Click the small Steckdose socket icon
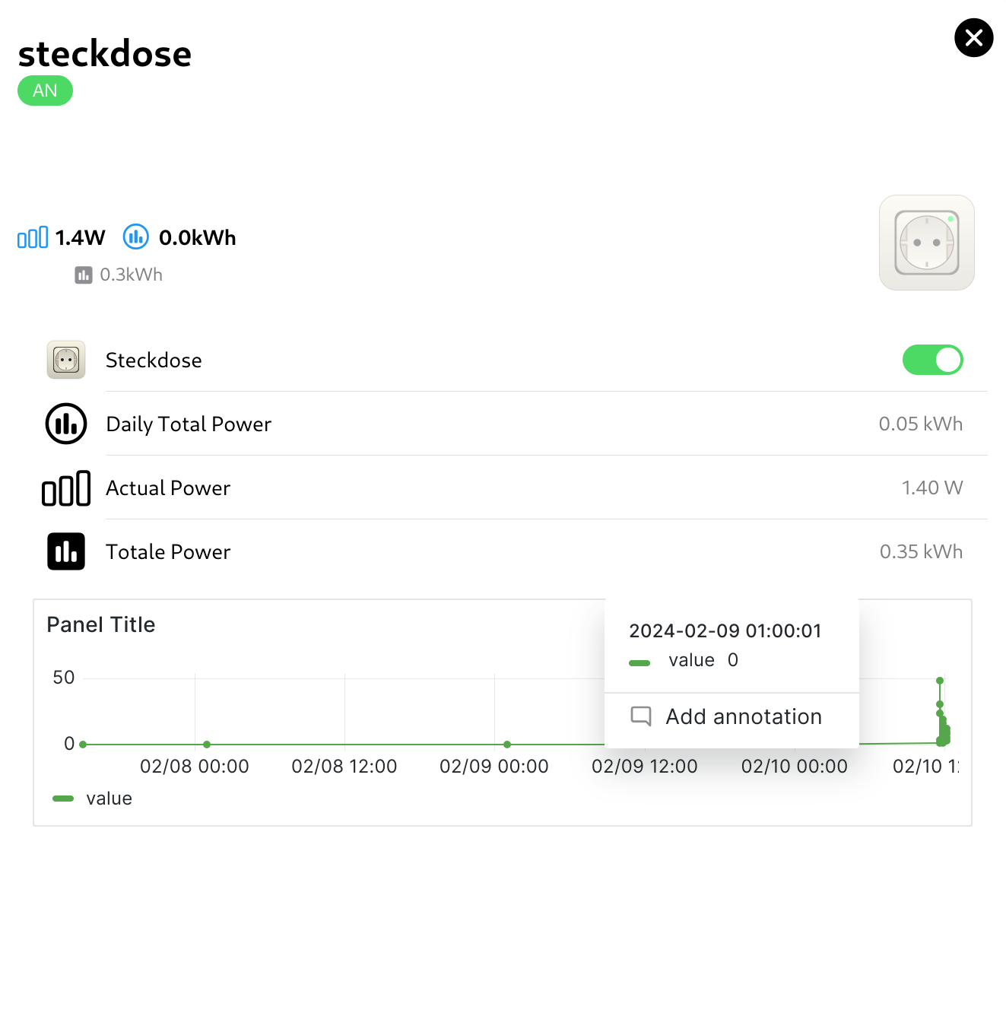Image resolution: width=1006 pixels, height=1013 pixels. point(66,360)
